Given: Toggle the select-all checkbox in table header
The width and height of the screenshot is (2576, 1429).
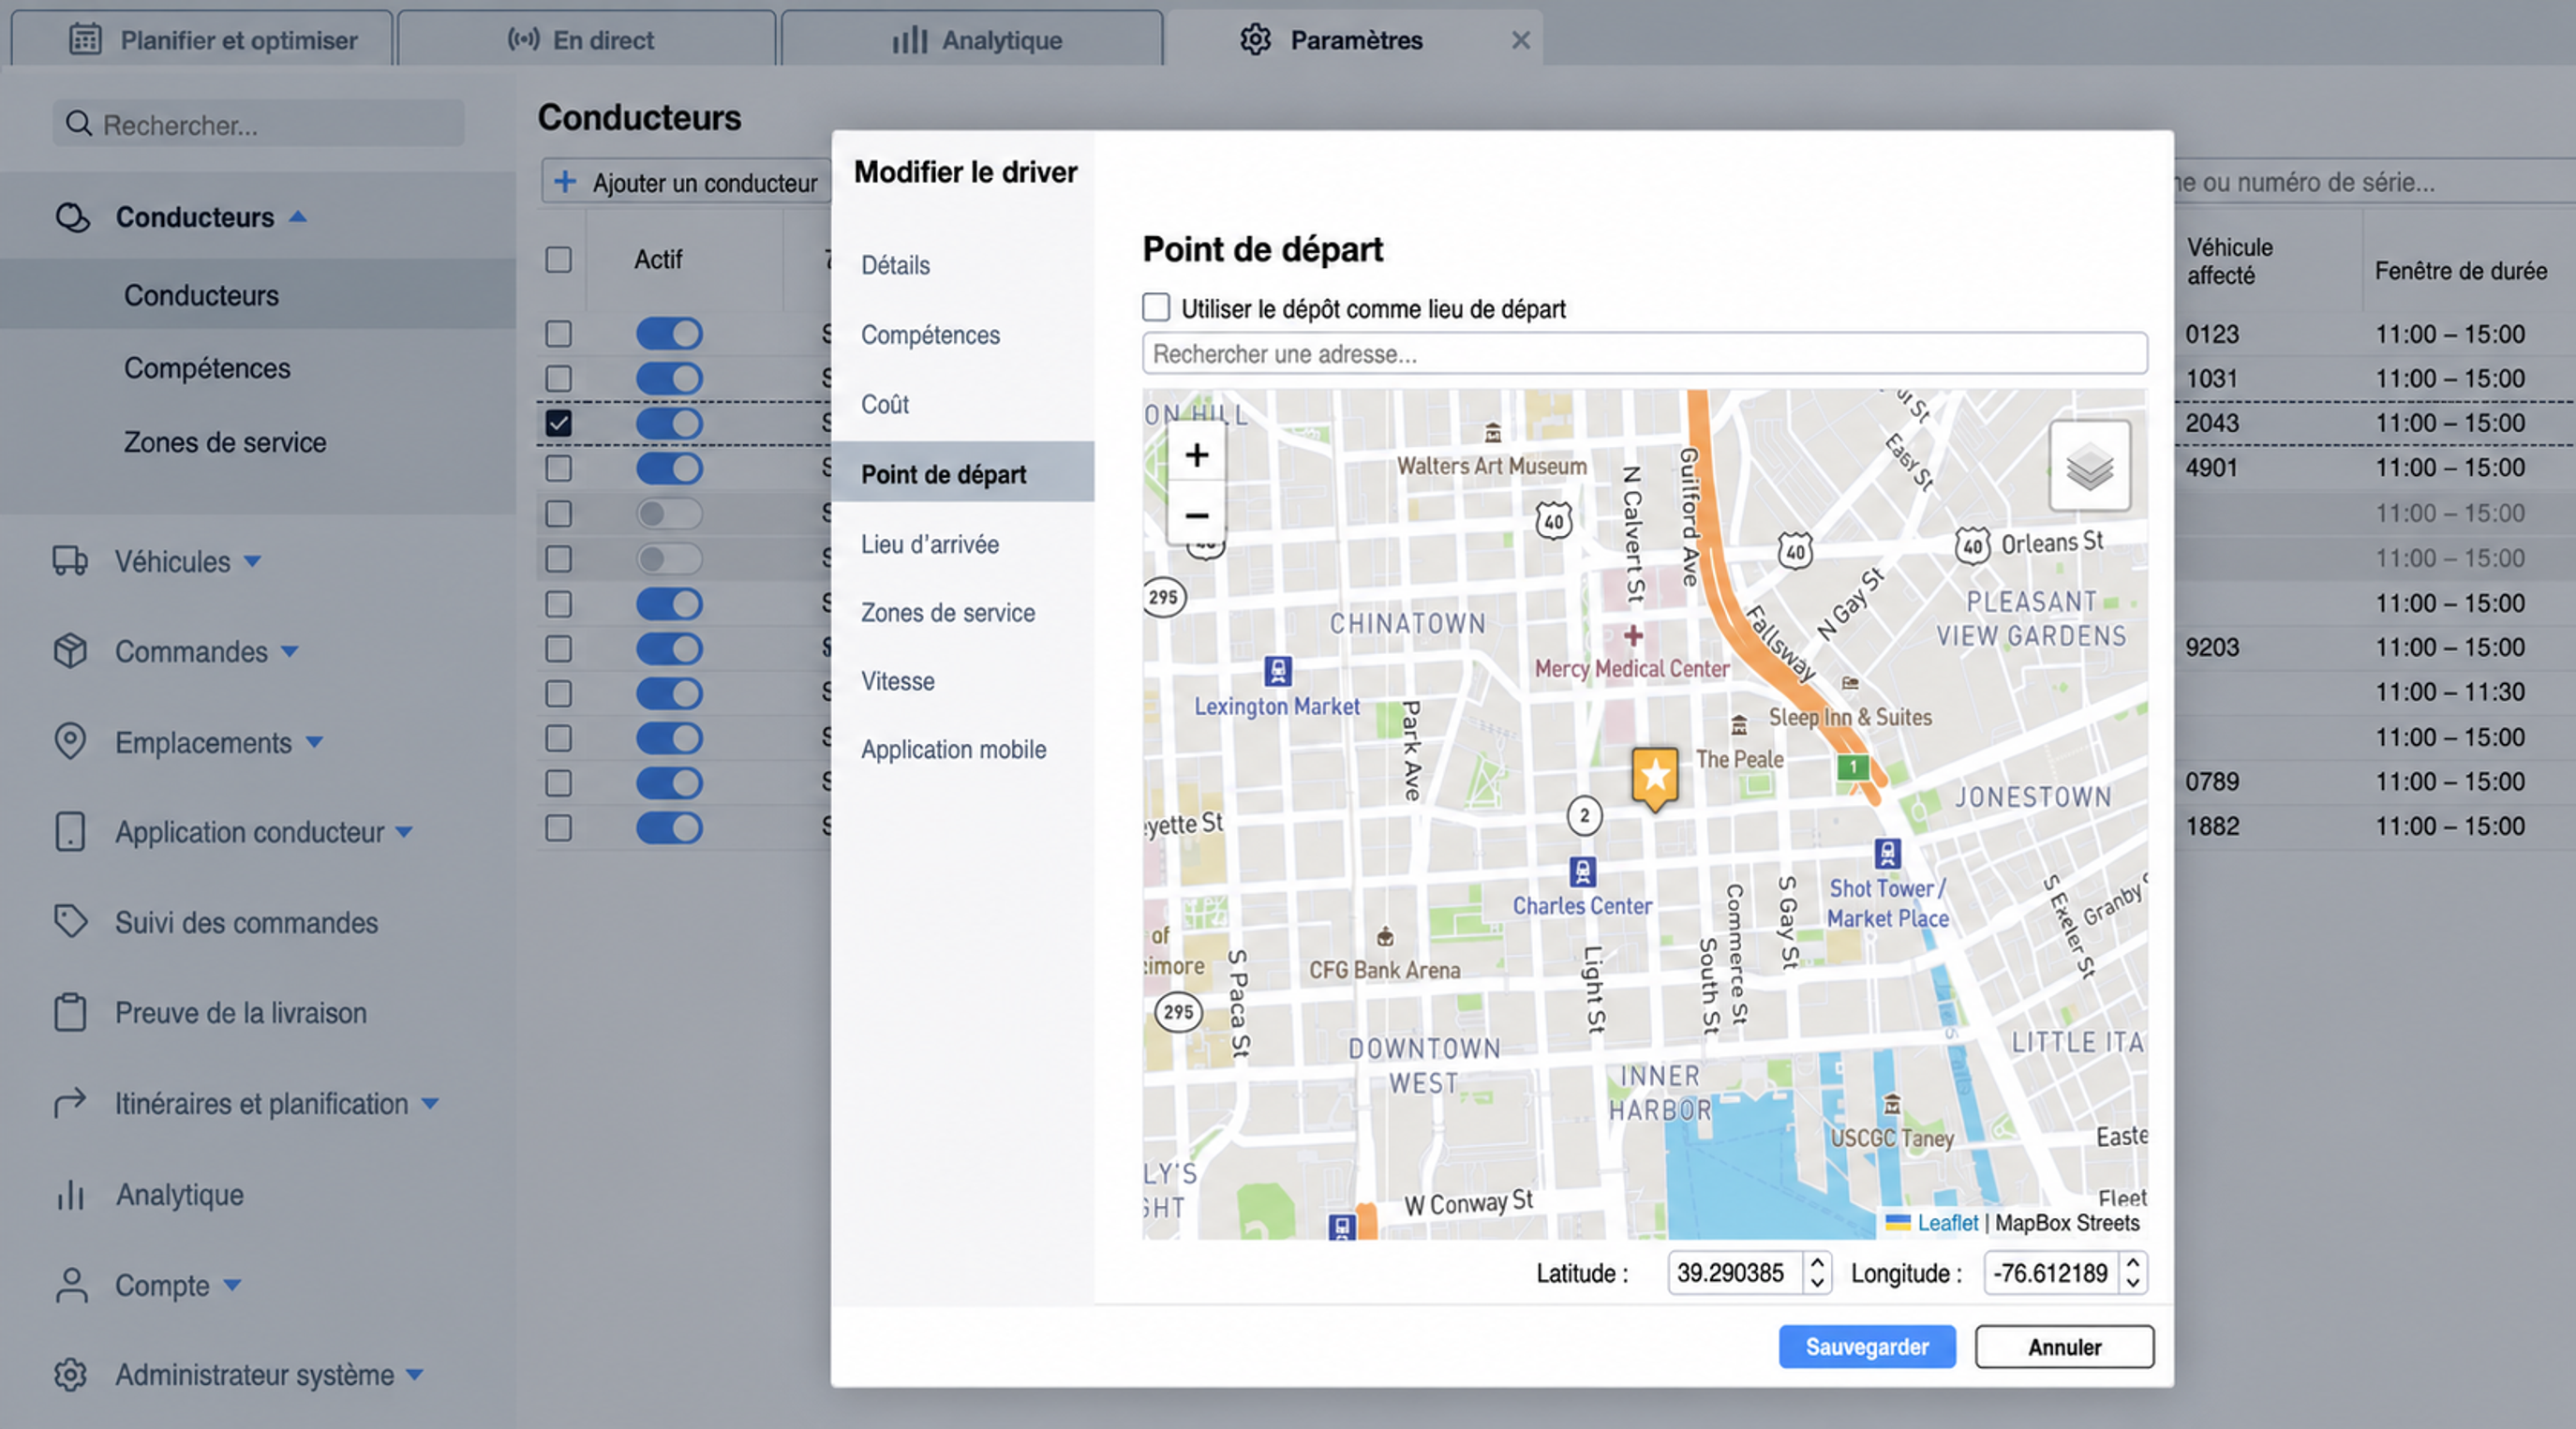Looking at the screenshot, I should tap(559, 260).
